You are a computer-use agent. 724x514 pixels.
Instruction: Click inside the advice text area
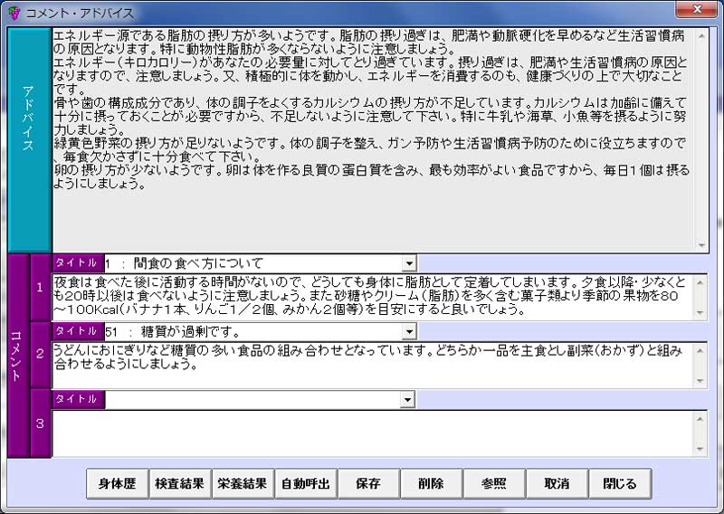coord(373,140)
